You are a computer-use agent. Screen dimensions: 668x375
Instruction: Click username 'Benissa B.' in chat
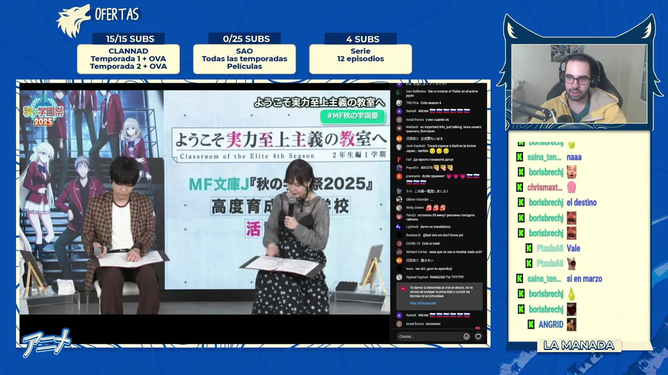pyautogui.click(x=414, y=235)
